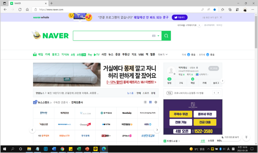
Task: Open the browser collections icon
Action: 230,10
